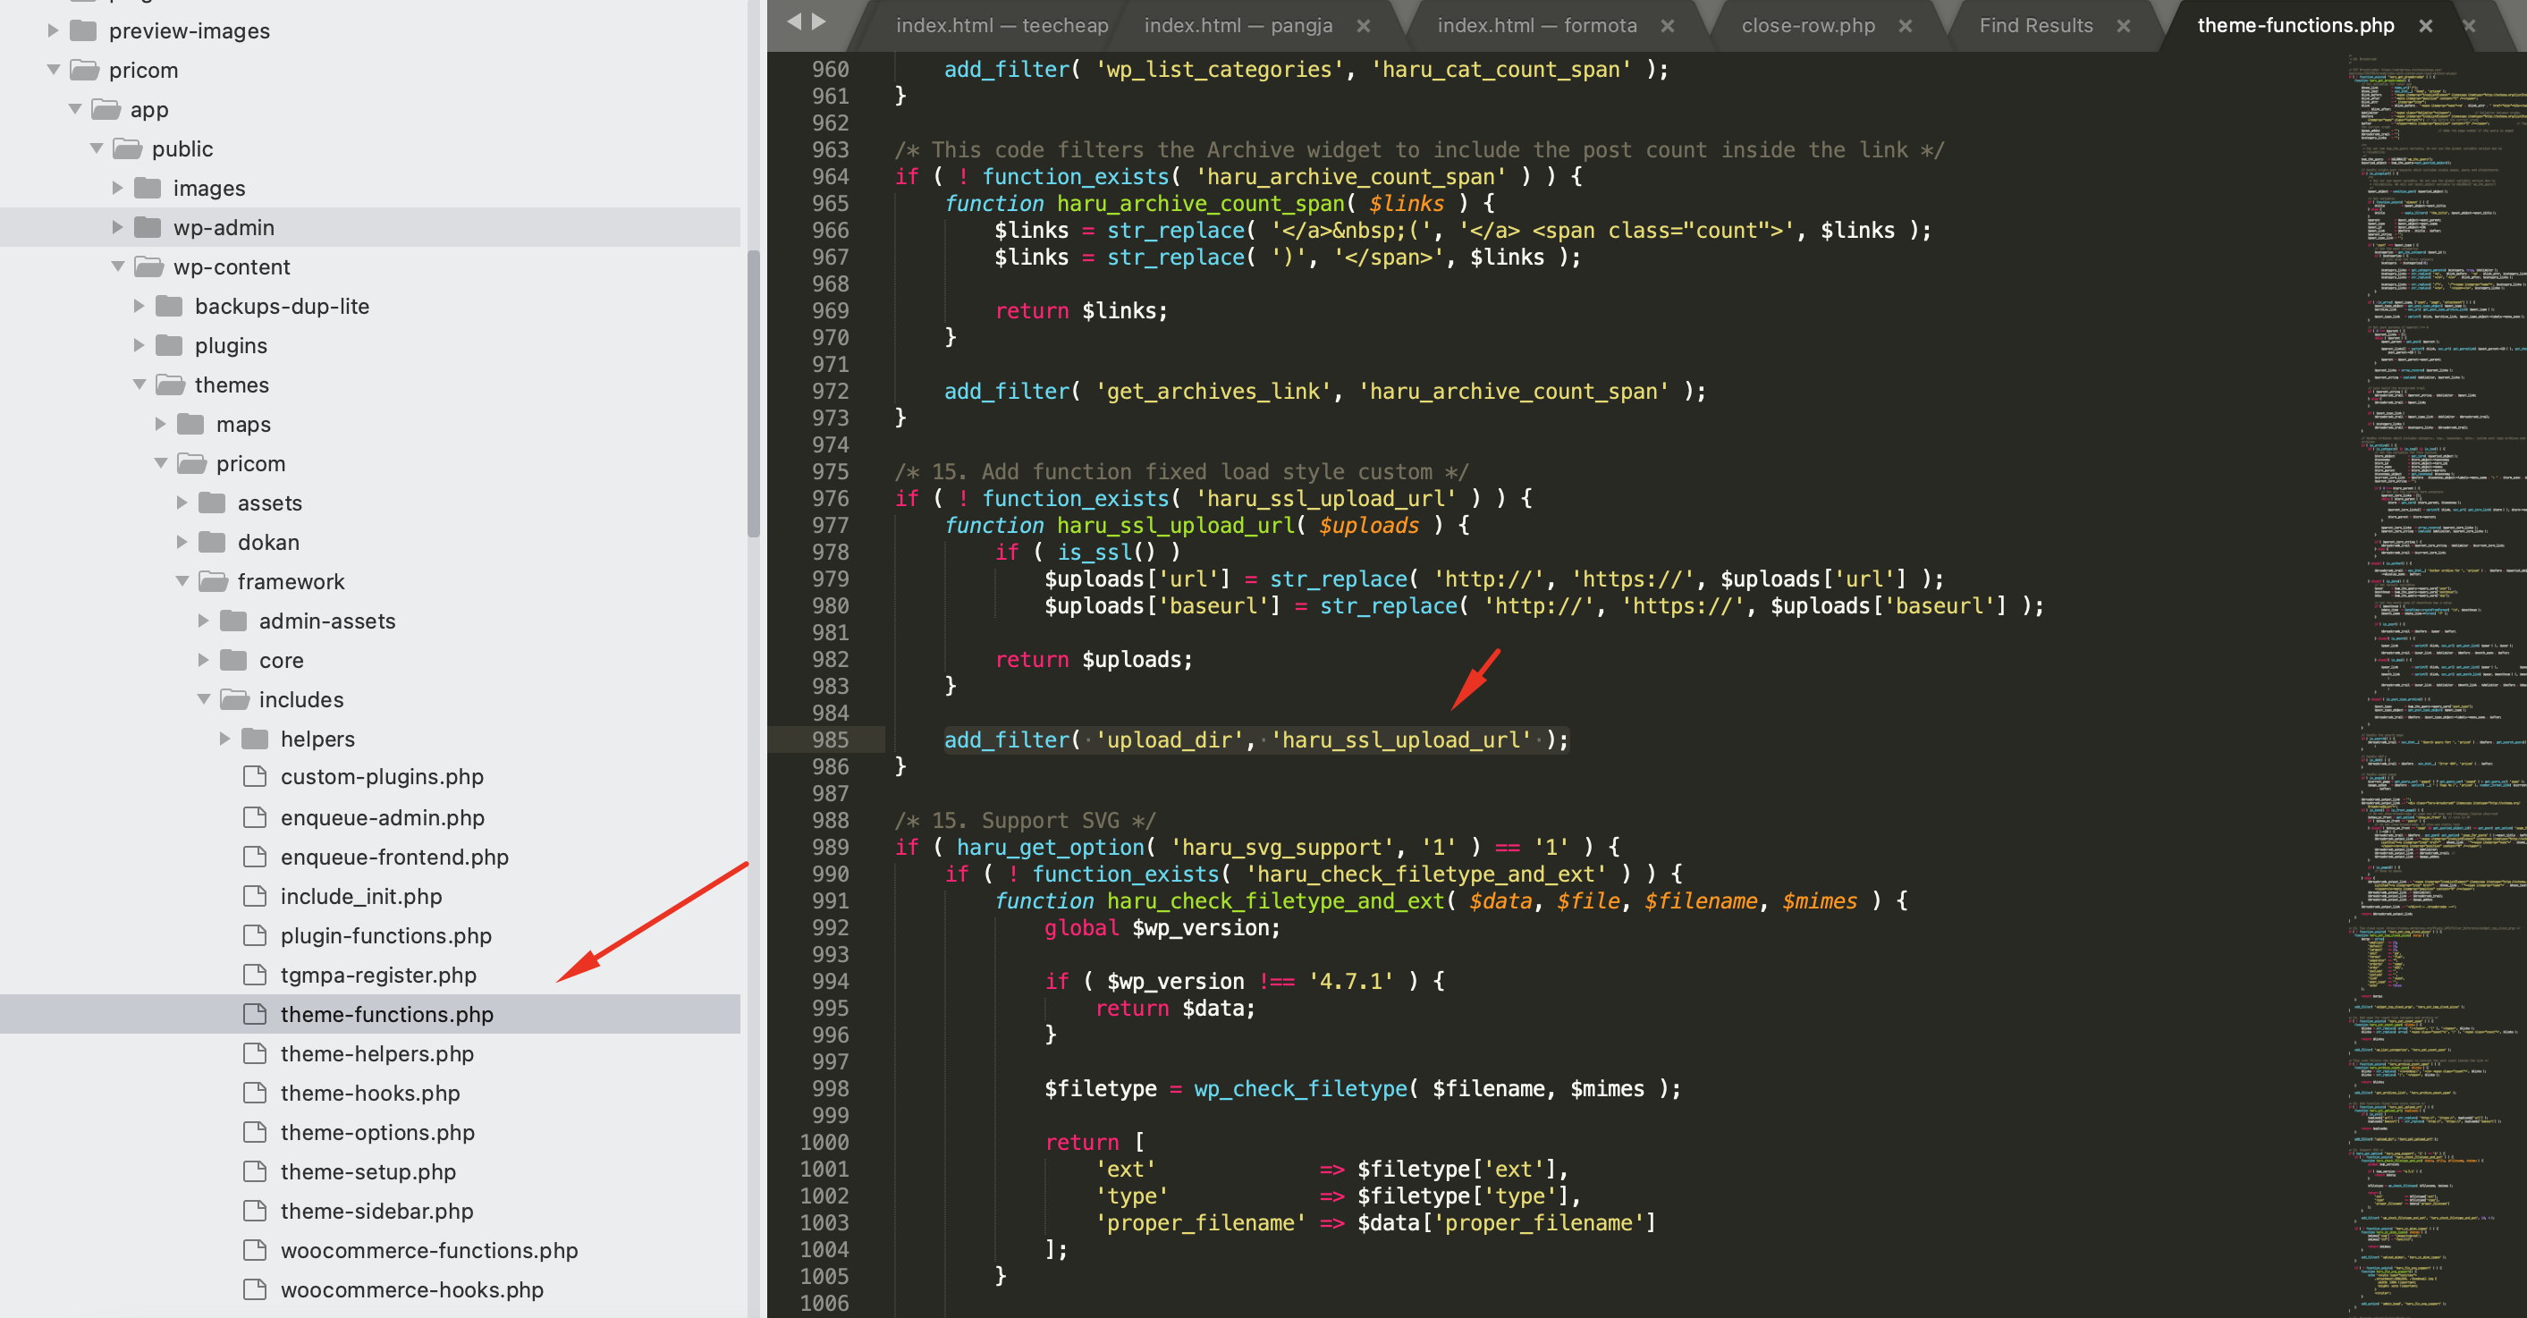This screenshot has width=2527, height=1318.
Task: Go to next tab with right arrow
Action: (819, 21)
